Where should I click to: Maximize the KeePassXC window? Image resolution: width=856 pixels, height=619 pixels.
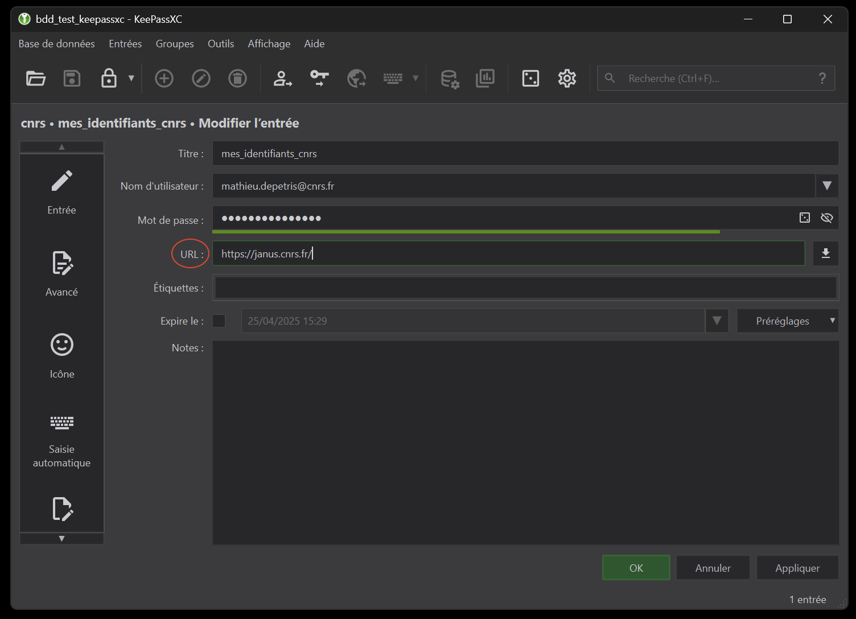(x=787, y=19)
